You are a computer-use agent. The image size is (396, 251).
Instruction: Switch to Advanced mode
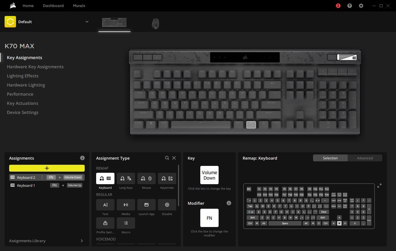[365, 158]
